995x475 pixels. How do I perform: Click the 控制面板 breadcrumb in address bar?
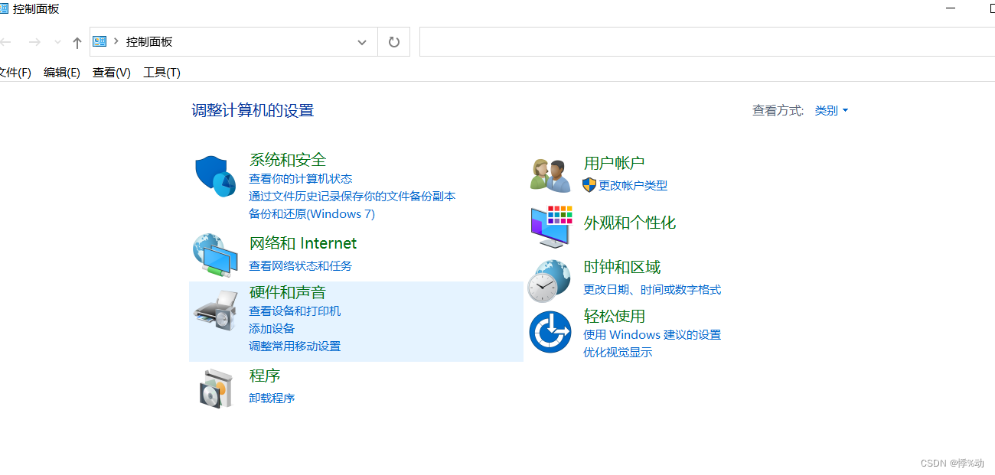point(149,42)
